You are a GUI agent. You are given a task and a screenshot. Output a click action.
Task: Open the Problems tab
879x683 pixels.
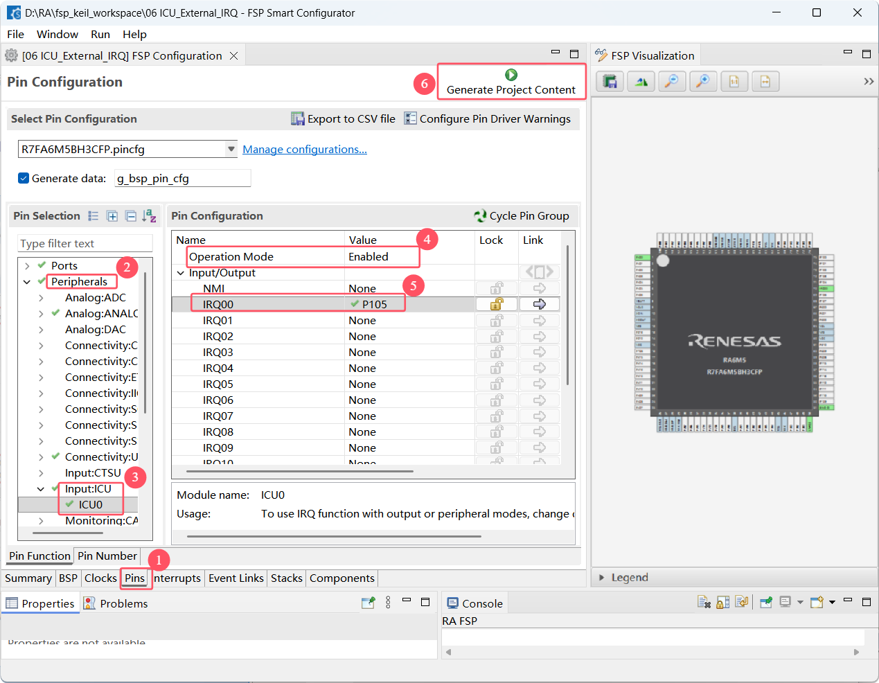(x=116, y=603)
